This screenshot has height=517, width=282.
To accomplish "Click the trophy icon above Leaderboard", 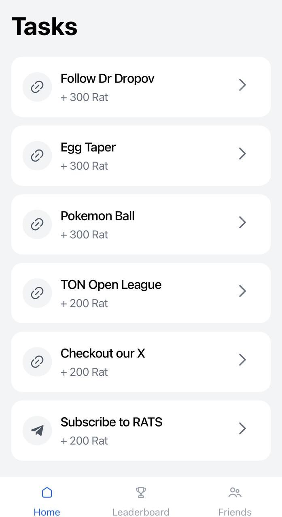I will click(141, 492).
